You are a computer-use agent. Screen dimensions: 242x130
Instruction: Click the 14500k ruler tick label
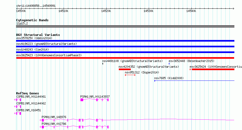(x=21, y=11)
